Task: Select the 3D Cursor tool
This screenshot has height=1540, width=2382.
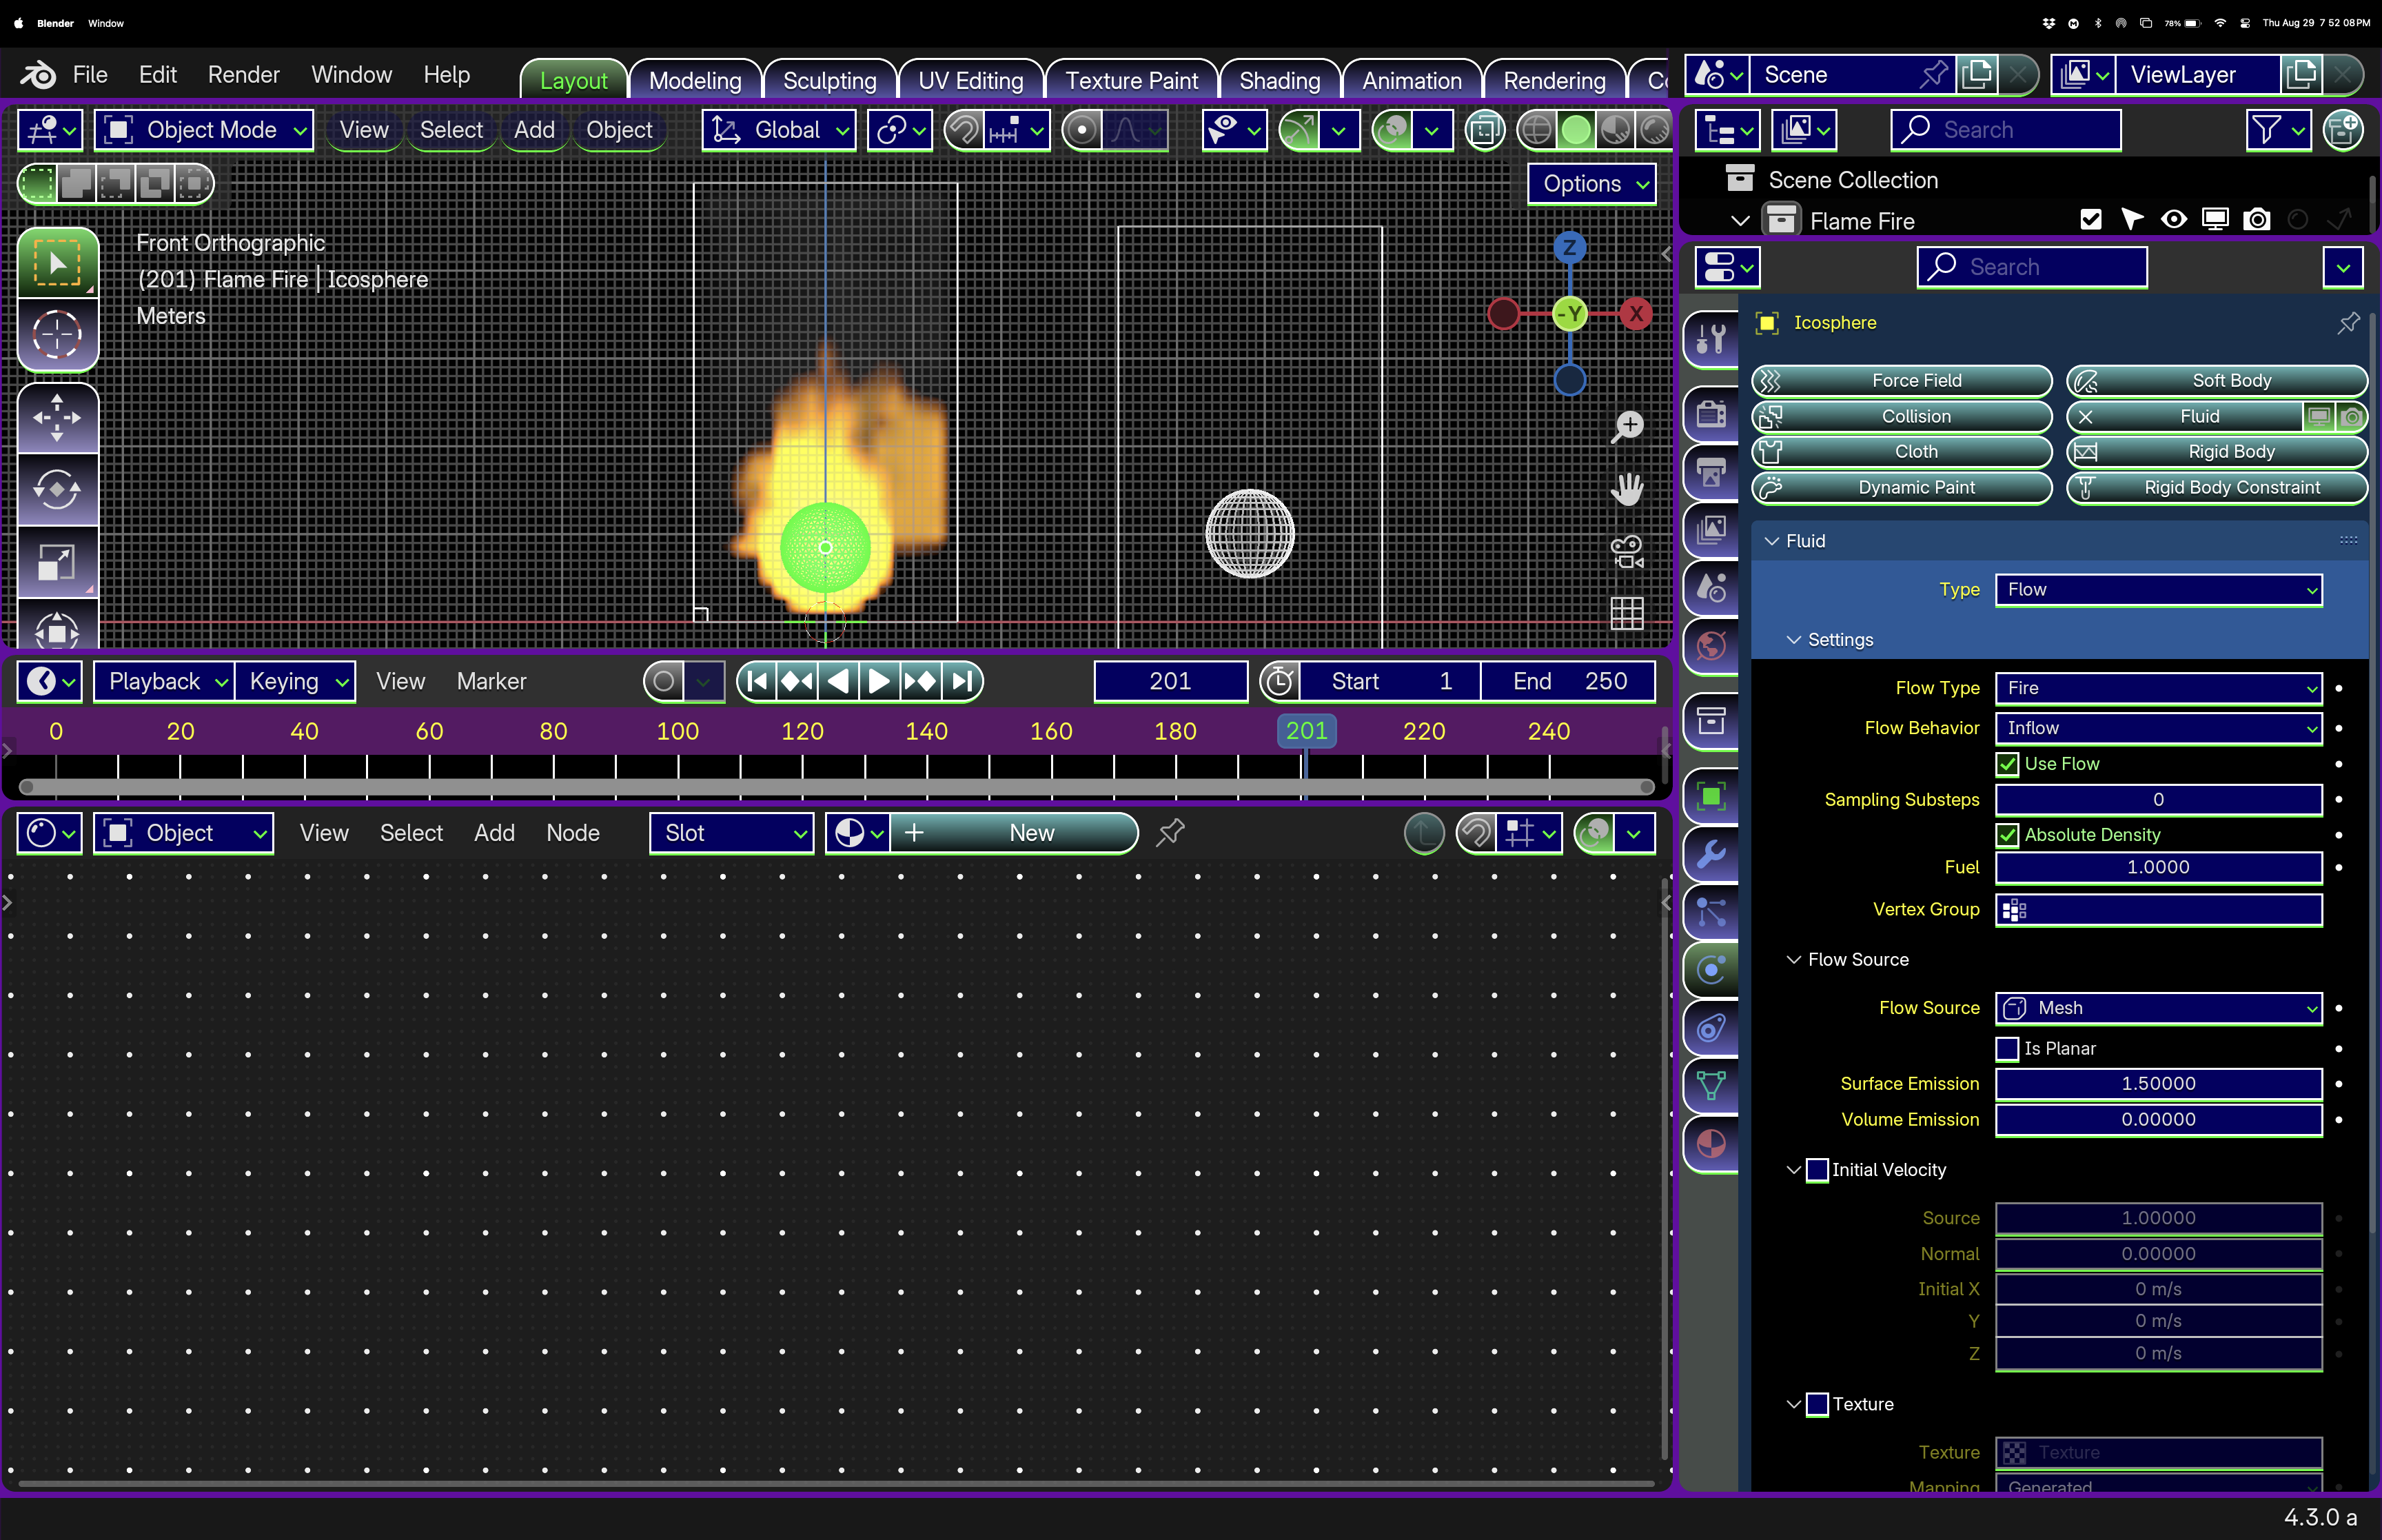Action: 57,334
